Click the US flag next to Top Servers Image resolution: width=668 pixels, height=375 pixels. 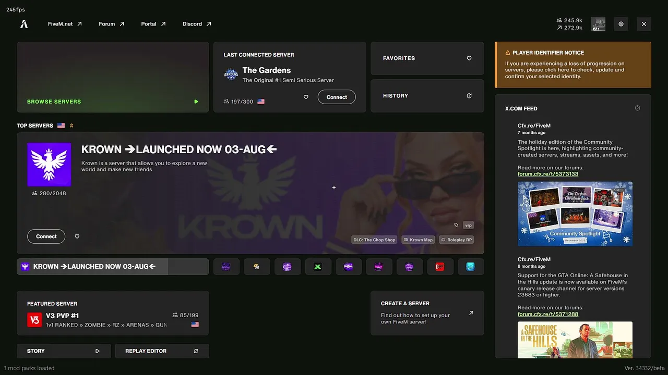coord(61,126)
